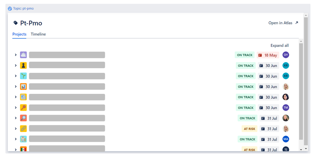Viewport: 312px width, 159px height.
Task: Expand the cloud icon project row
Action: click(x=16, y=55)
